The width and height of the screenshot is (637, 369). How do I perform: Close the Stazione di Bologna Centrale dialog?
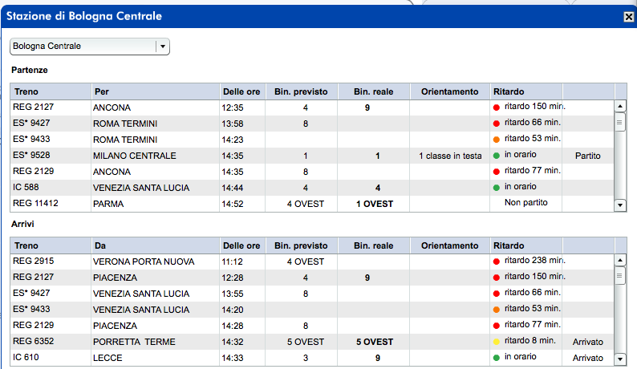[x=629, y=16]
